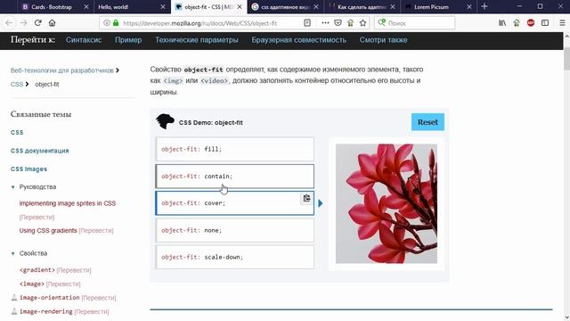
Task: Toggle the sidebar view icon
Action: click(x=545, y=23)
